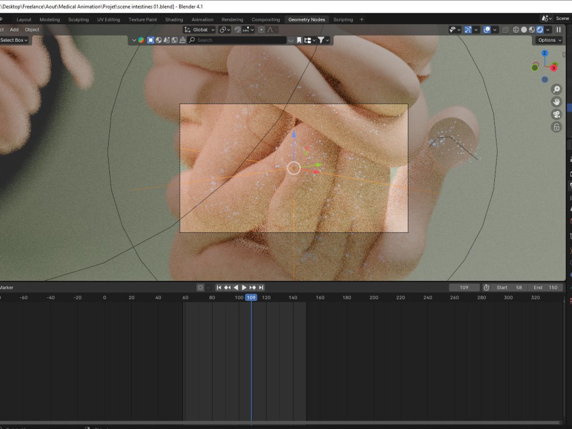Viewport: 572px width, 429px height.
Task: Open the proportional editing falloff selector
Action: coord(272,30)
